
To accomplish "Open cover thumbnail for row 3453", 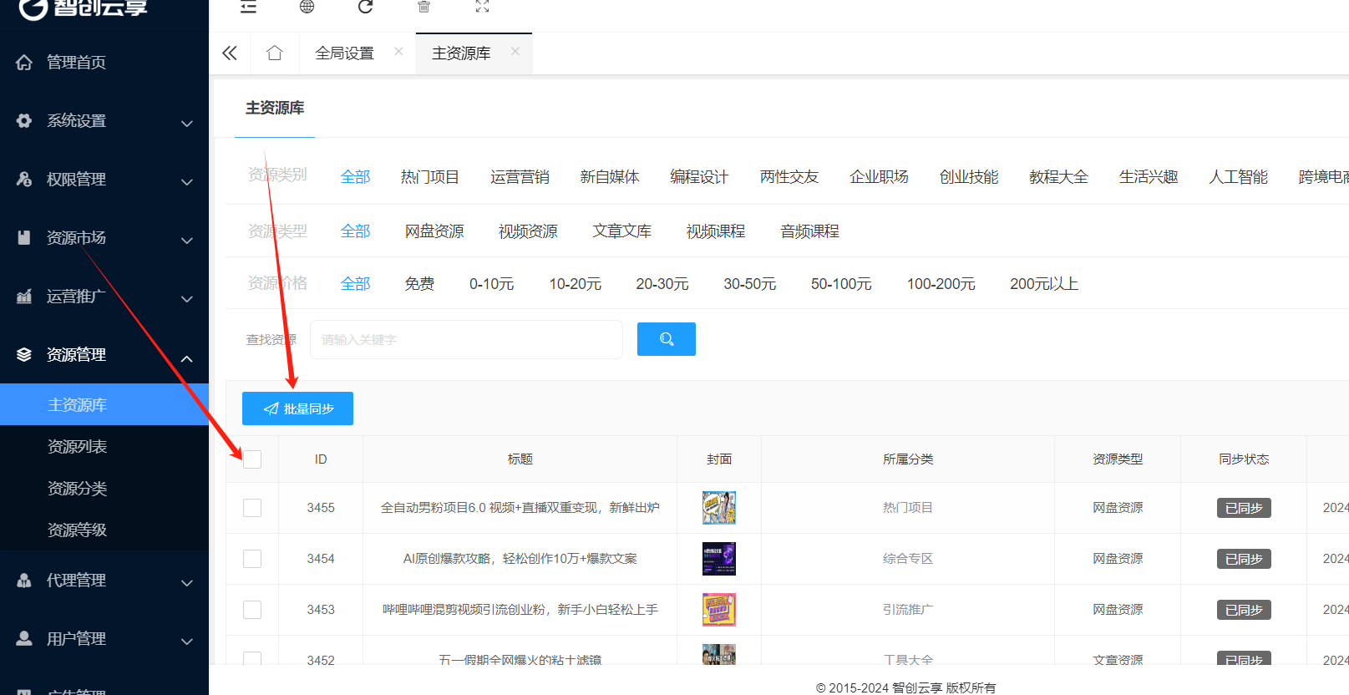I will coord(719,610).
